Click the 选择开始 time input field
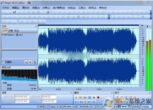 pos(22,97)
